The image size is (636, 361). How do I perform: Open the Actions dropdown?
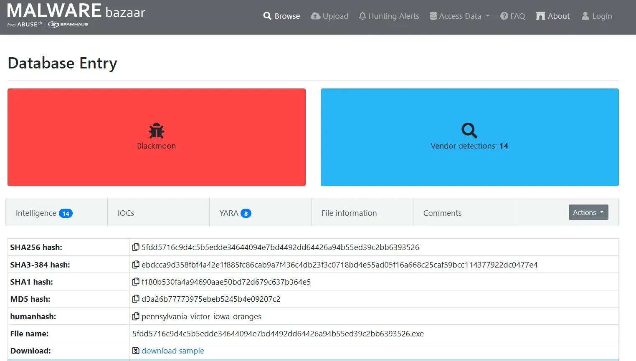tap(588, 212)
